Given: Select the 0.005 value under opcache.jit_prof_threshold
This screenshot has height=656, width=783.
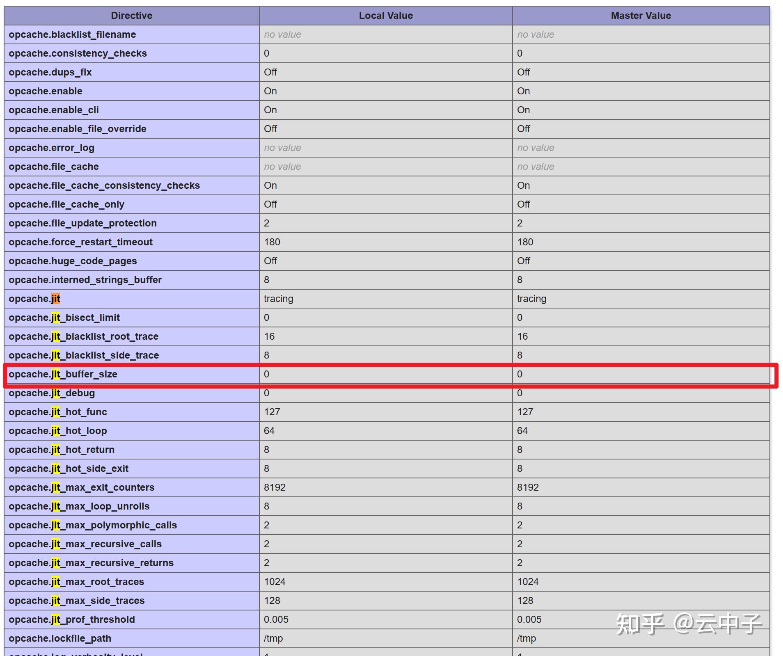Looking at the screenshot, I should [276, 619].
